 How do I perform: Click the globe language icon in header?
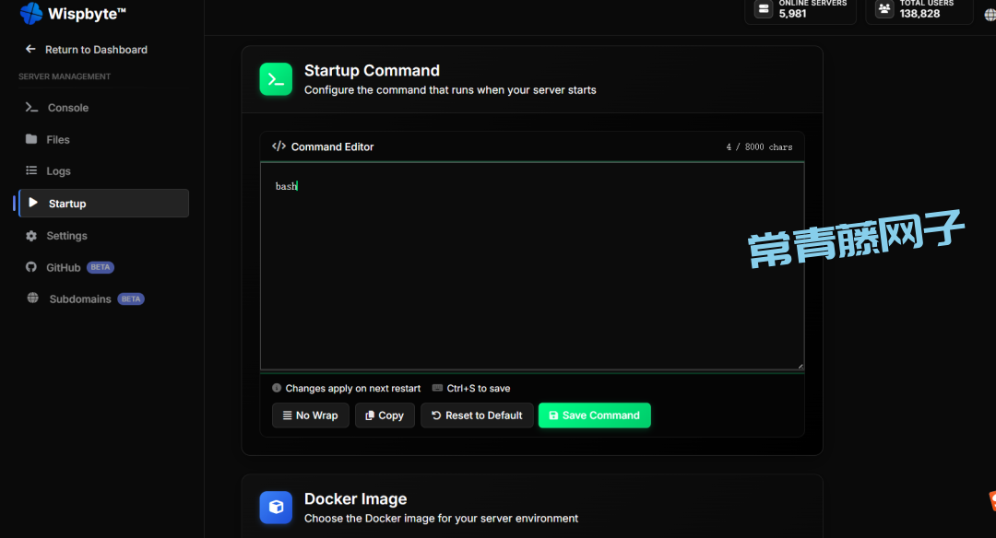pyautogui.click(x=990, y=15)
